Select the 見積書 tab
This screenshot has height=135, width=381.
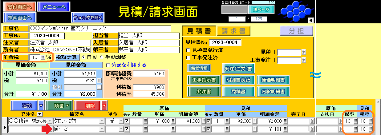199,31
